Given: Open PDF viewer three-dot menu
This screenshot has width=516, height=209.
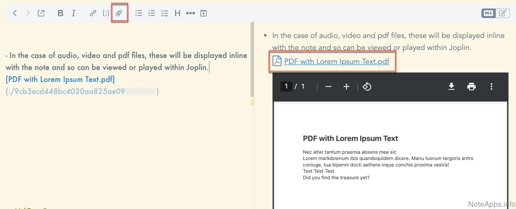Looking at the screenshot, I should pyautogui.click(x=491, y=86).
